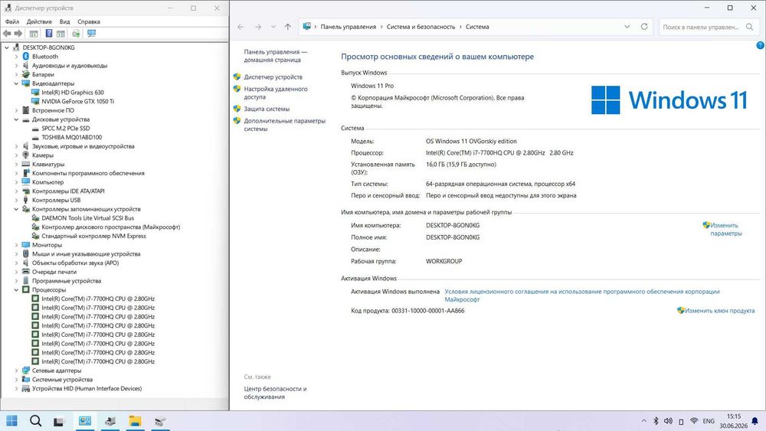The height and width of the screenshot is (431, 766).
Task: Click the update driver icon with green arrow
Action: click(76, 33)
